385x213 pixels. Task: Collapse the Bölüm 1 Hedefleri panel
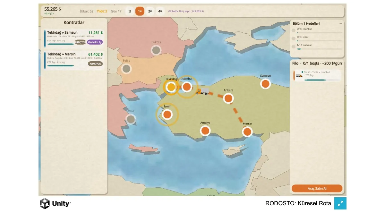[x=341, y=23]
